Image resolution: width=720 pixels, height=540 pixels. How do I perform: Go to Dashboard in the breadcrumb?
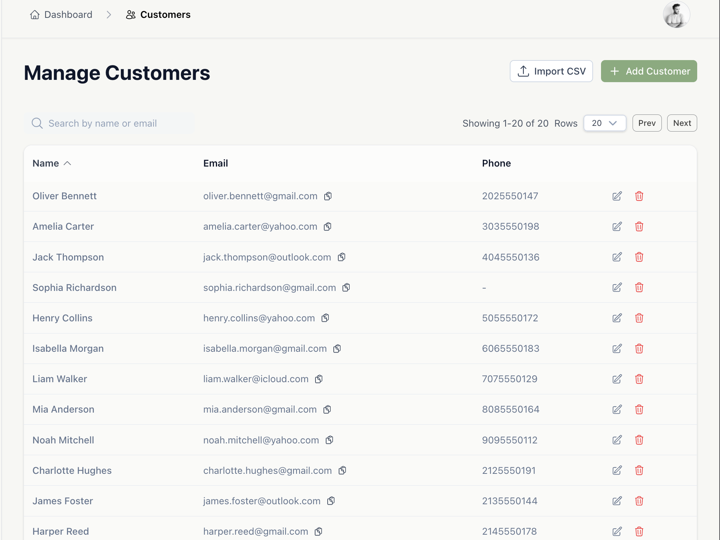[x=62, y=15]
